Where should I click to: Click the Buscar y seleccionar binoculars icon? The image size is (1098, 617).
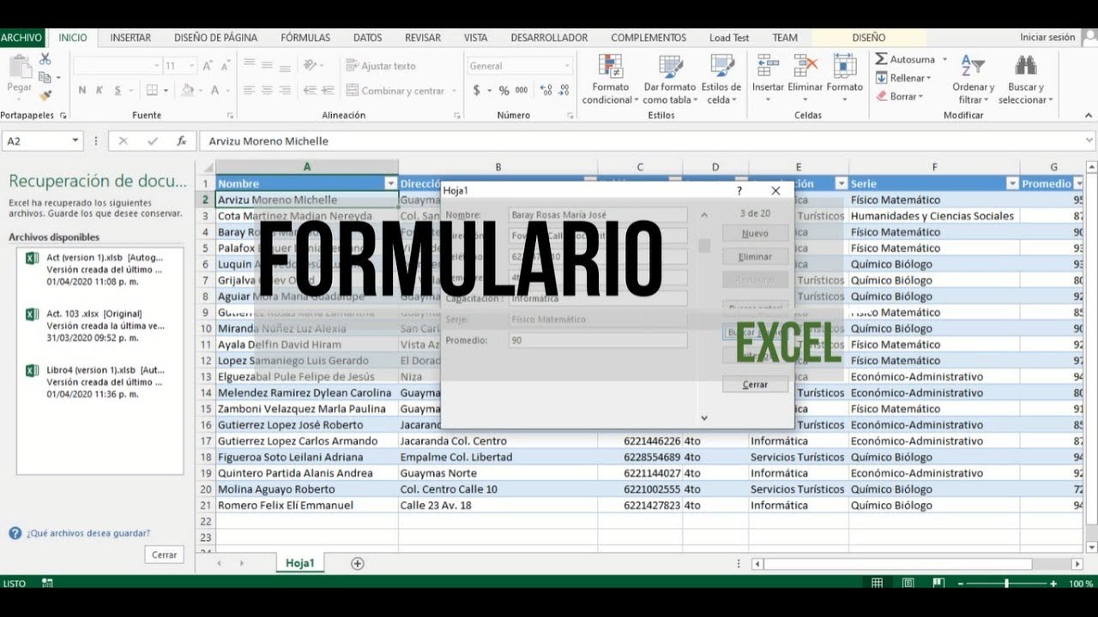tap(1025, 66)
